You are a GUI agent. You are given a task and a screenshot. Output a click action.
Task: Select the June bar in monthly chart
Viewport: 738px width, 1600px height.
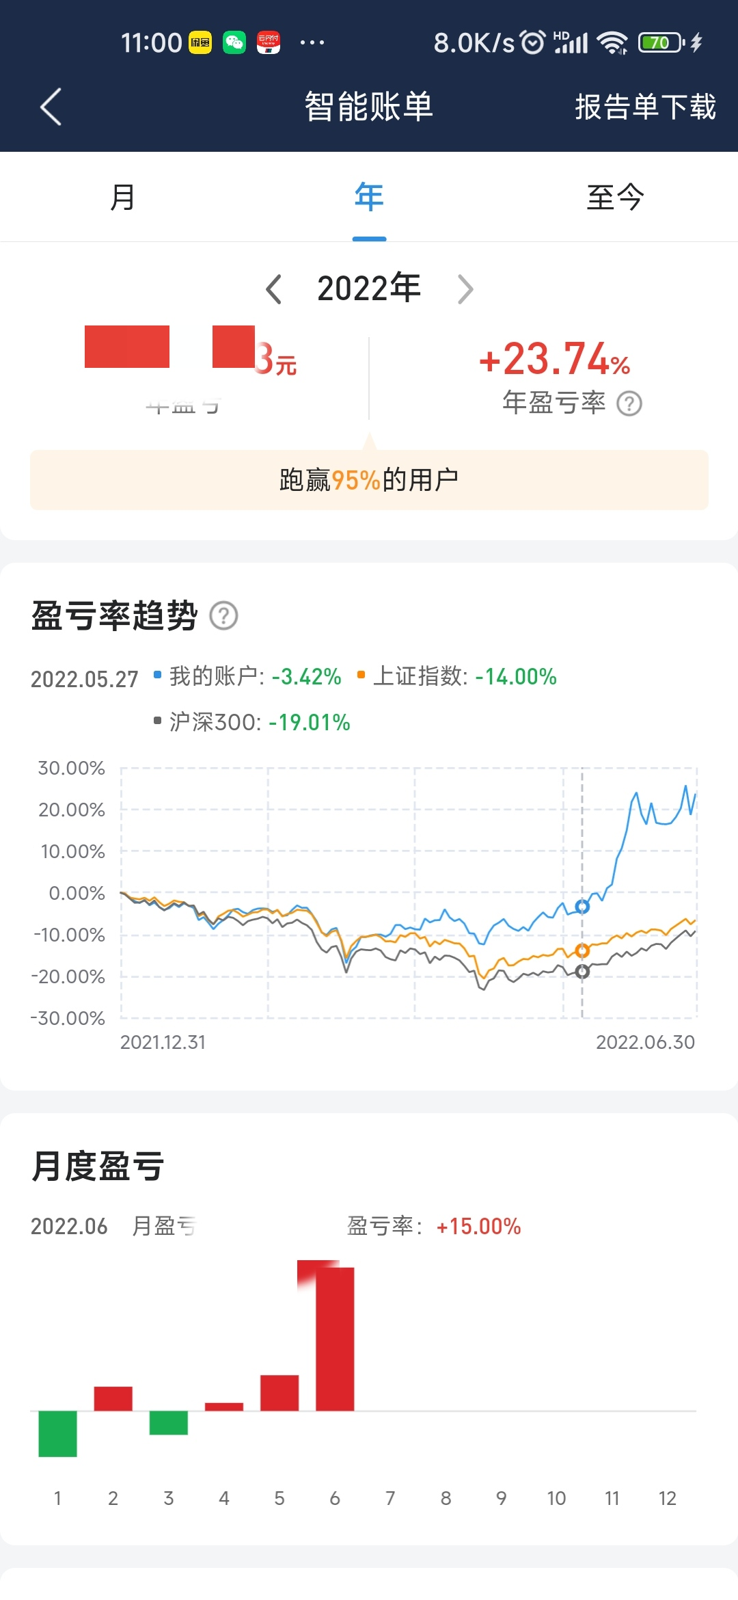pyautogui.click(x=335, y=1338)
